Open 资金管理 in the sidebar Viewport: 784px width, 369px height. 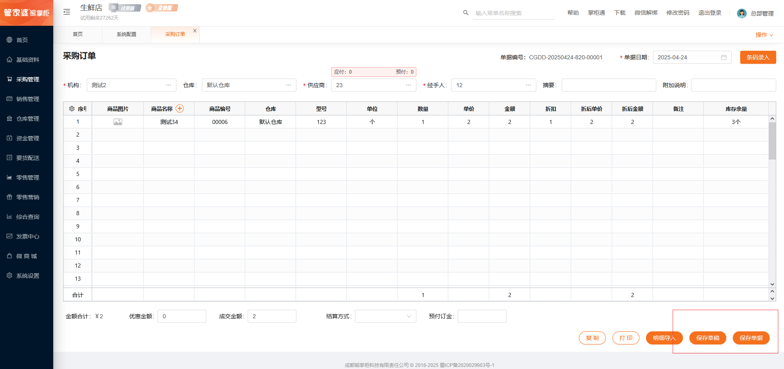coord(27,138)
